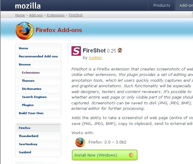
Task: Select Recommended Add-ons in the sidebar
Action: click(x=38, y=57)
